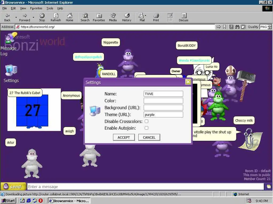Click the system tray icon beside clock
Image resolution: width=273 pixels, height=204 pixels.
pos(249,201)
